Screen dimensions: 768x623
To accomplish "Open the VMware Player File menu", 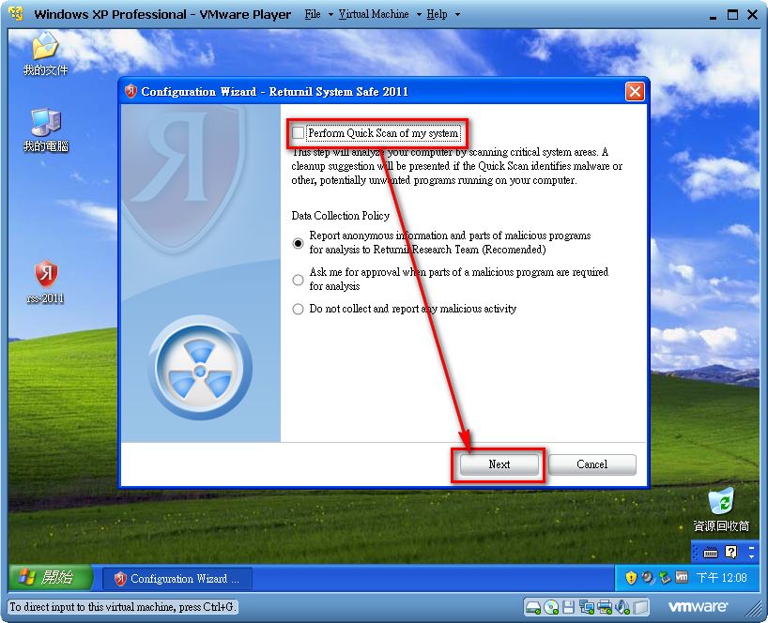I will pyautogui.click(x=313, y=14).
